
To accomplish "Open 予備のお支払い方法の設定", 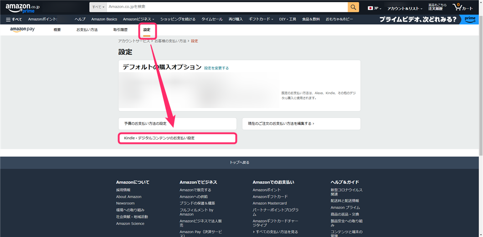I will [x=177, y=123].
